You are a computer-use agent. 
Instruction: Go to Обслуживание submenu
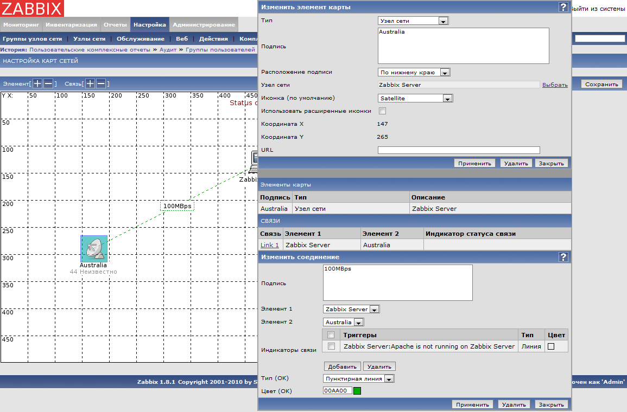point(141,38)
